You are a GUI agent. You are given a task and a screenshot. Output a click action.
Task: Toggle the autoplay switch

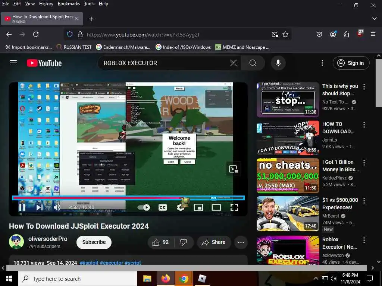click(x=144, y=207)
